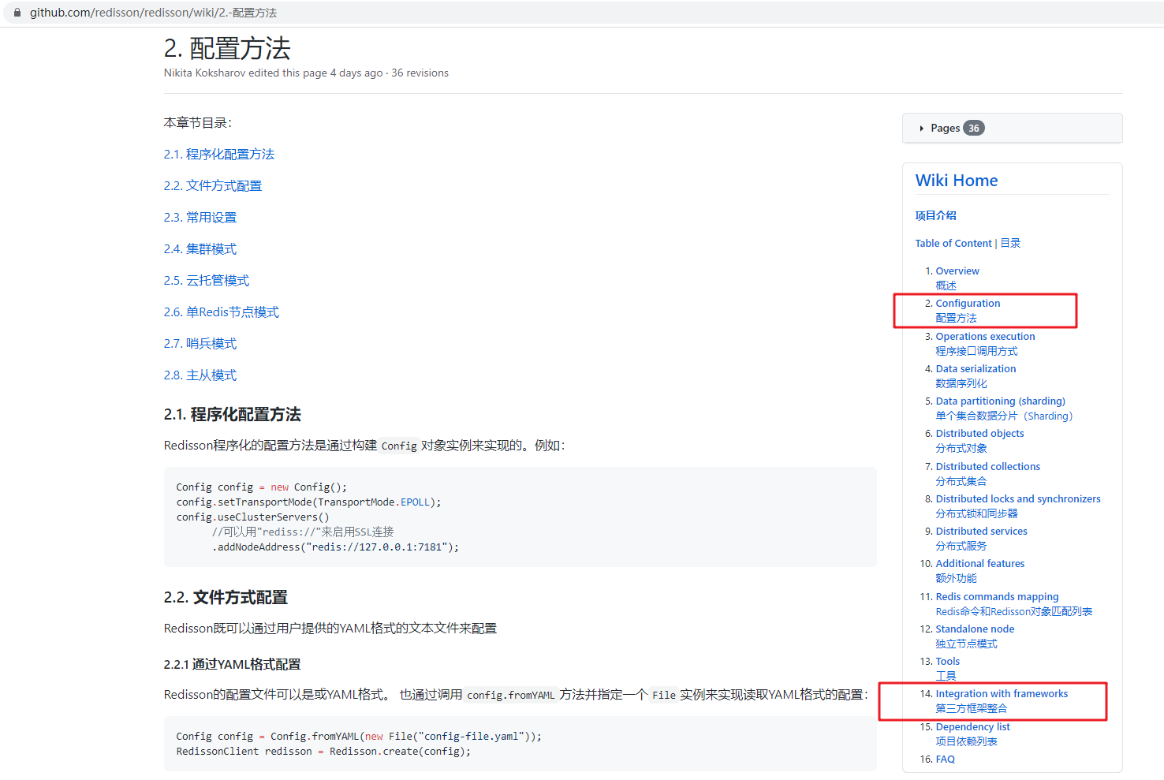This screenshot has height=780, width=1164.
Task: Click the 工具 sidebar link
Action: coord(946,676)
